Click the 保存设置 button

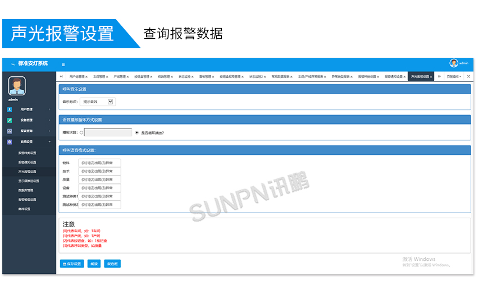72,264
